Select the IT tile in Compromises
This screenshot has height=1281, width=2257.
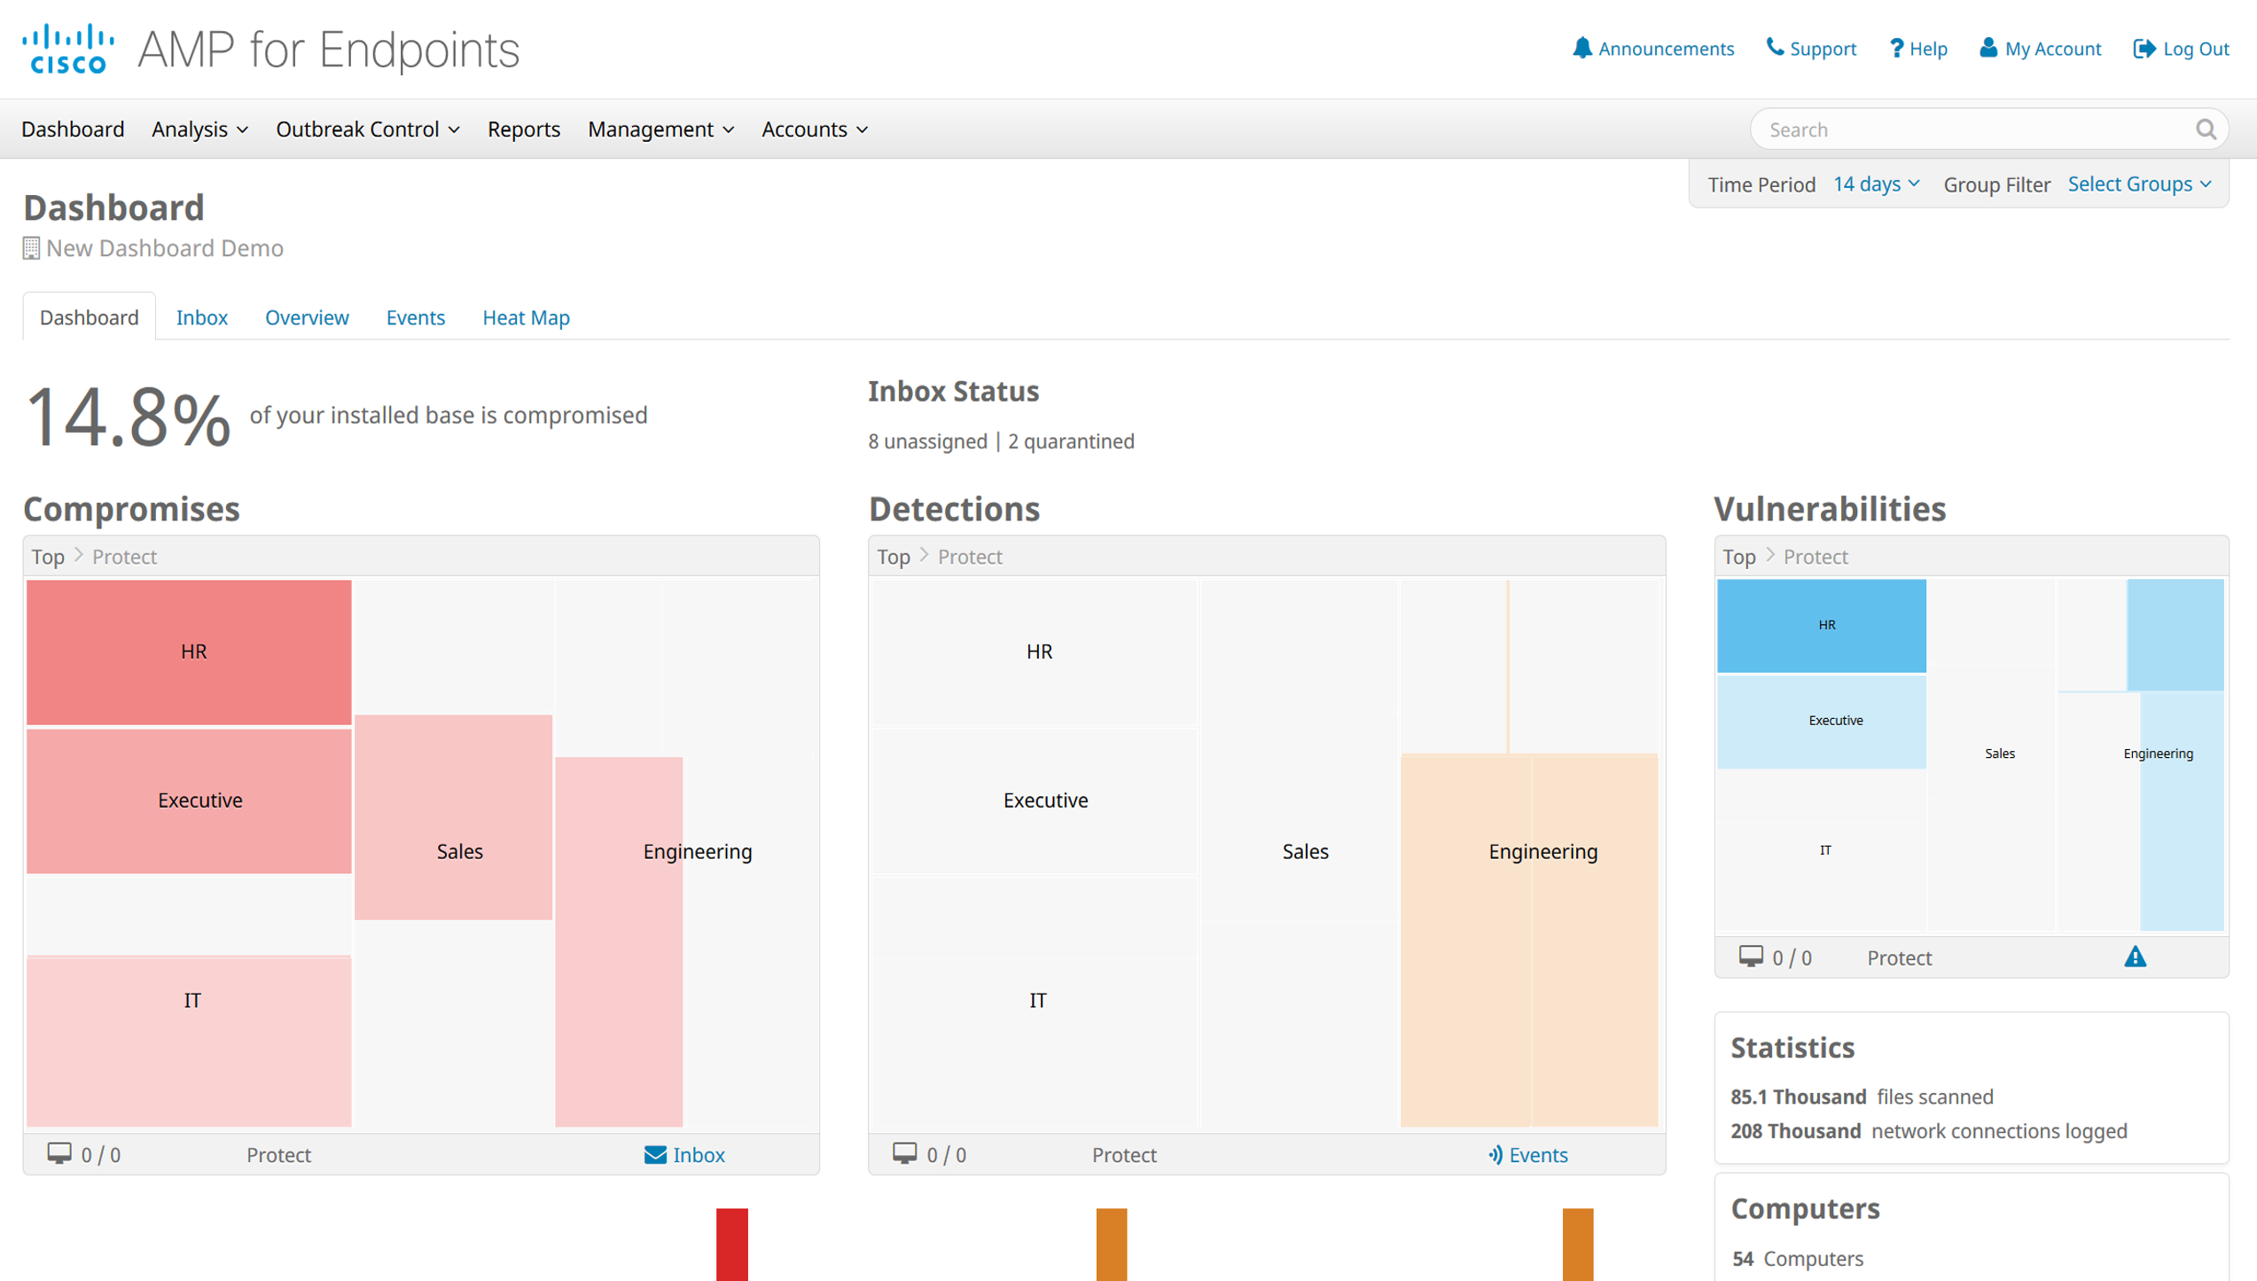[189, 1041]
